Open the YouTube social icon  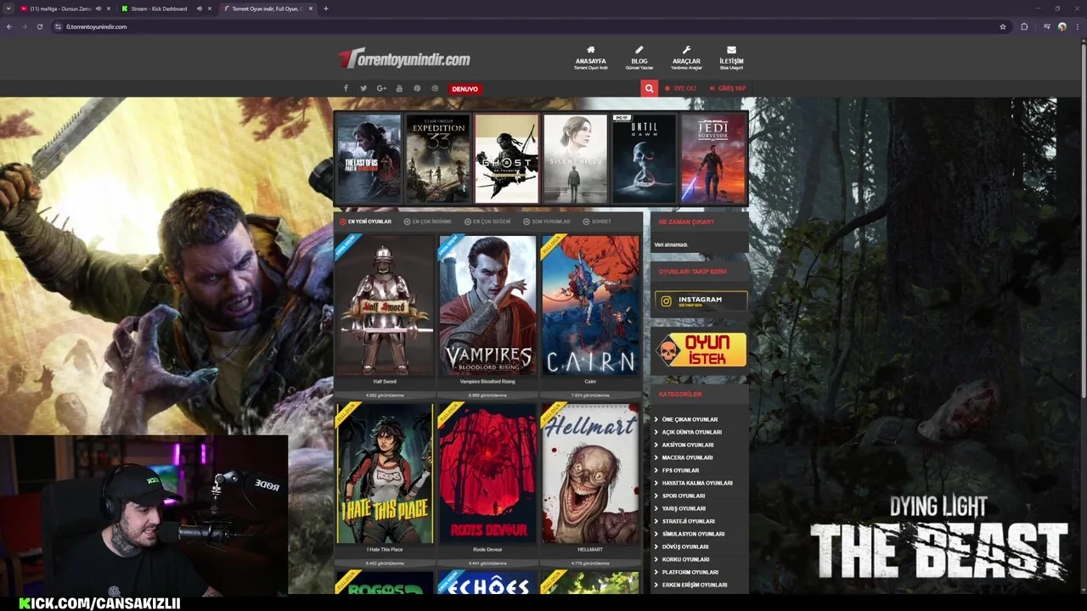pos(399,88)
